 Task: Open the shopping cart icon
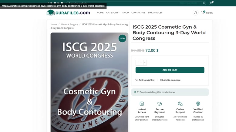[x=203, y=13]
